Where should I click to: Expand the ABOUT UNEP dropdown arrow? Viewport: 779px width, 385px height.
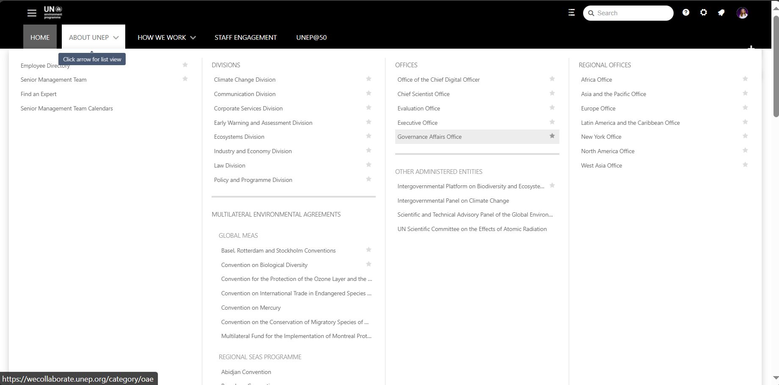(116, 38)
